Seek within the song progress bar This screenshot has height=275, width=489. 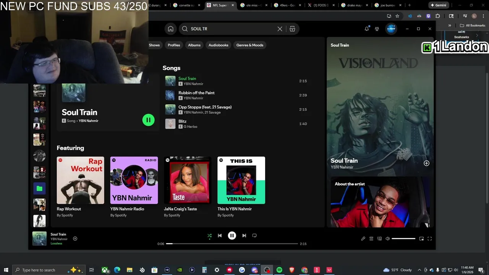pyautogui.click(x=232, y=244)
